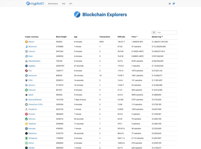Sort table by Difficulty column header
This screenshot has width=201, height=149.
(x=121, y=37)
